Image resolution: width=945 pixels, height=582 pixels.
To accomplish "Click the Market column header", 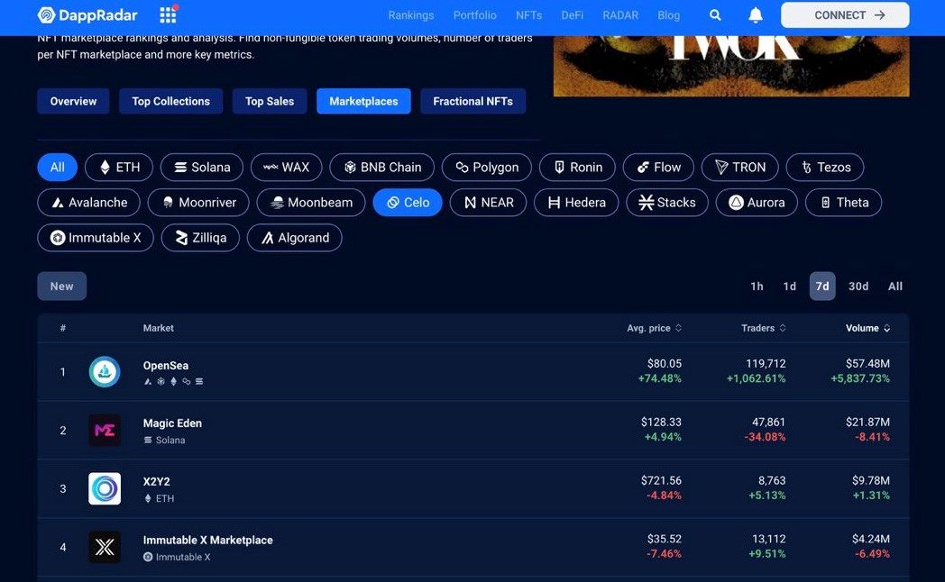I will 158,328.
